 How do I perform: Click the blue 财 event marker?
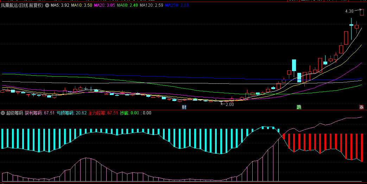[184, 107]
